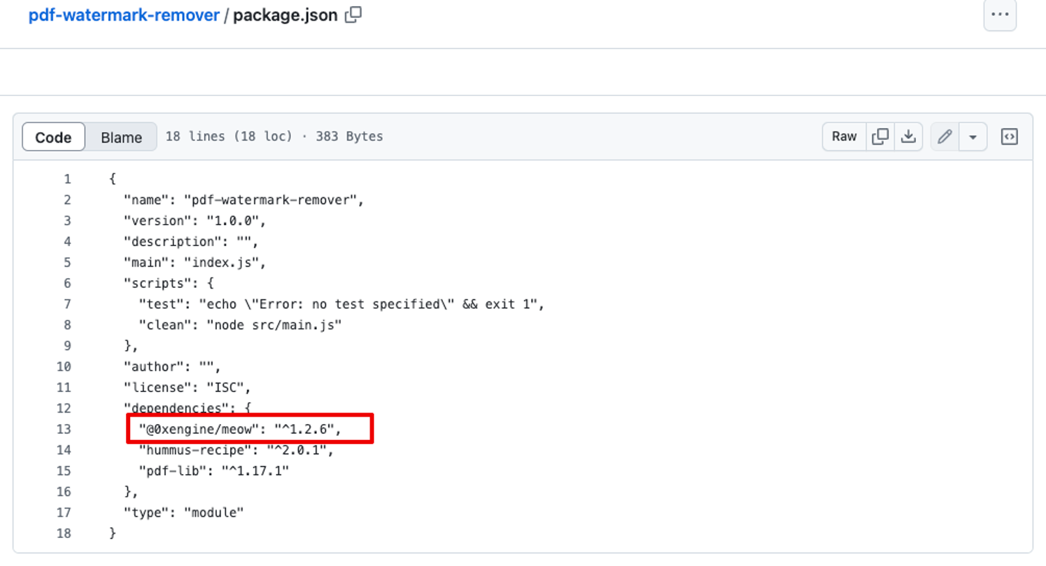
Task: Click the file size info text
Action: pyautogui.click(x=274, y=137)
